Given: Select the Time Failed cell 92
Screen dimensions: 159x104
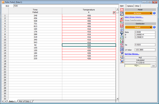Looking at the screenshot, I should click(x=35, y=45).
